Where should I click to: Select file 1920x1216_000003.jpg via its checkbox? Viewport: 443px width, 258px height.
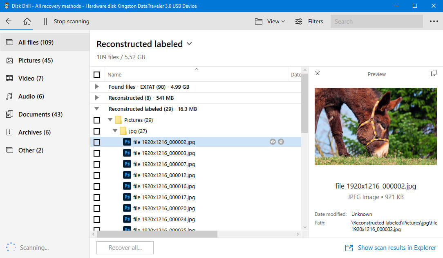coord(97,153)
